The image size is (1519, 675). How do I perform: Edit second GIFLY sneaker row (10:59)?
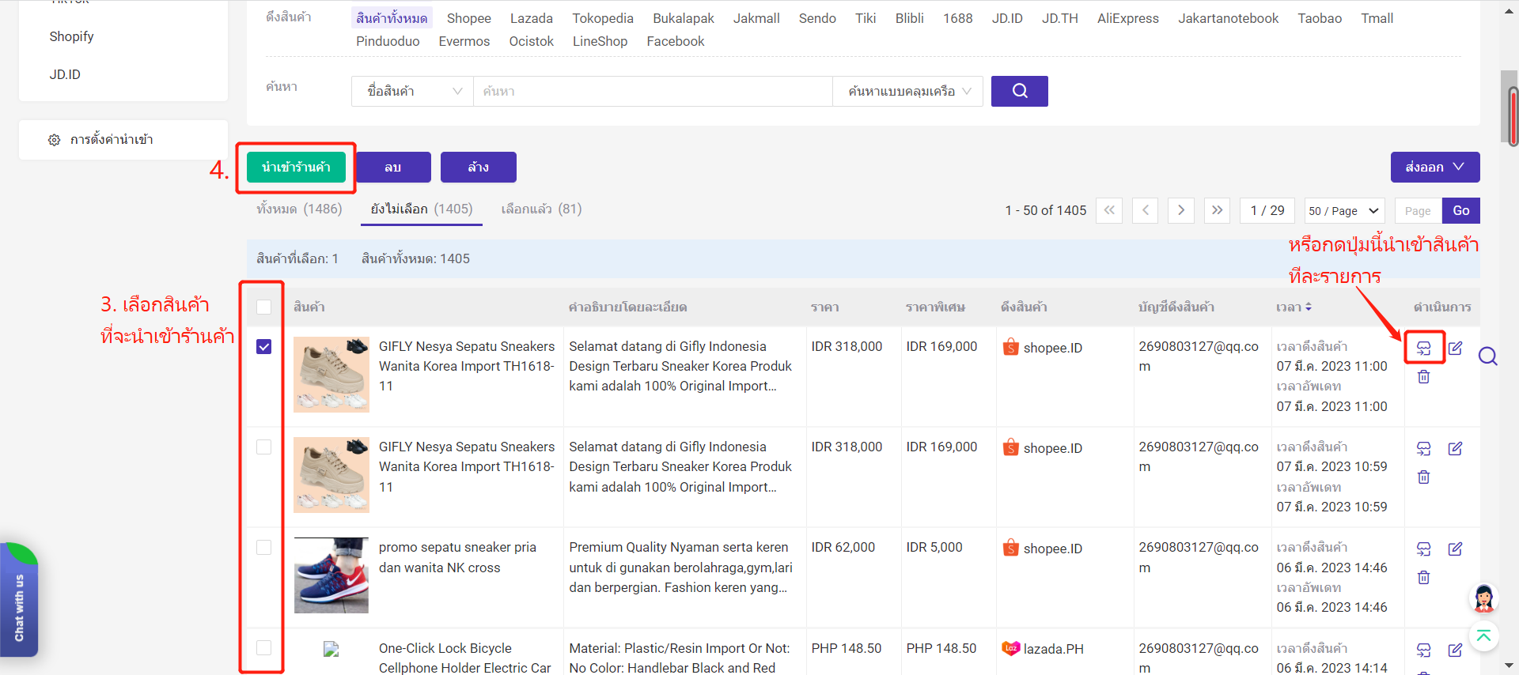pos(1455,448)
